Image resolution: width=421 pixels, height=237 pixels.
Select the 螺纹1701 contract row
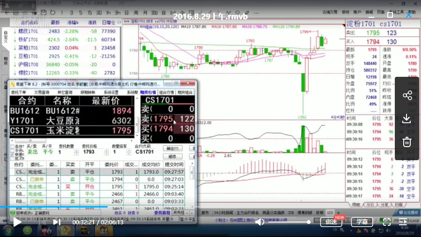click(x=65, y=31)
